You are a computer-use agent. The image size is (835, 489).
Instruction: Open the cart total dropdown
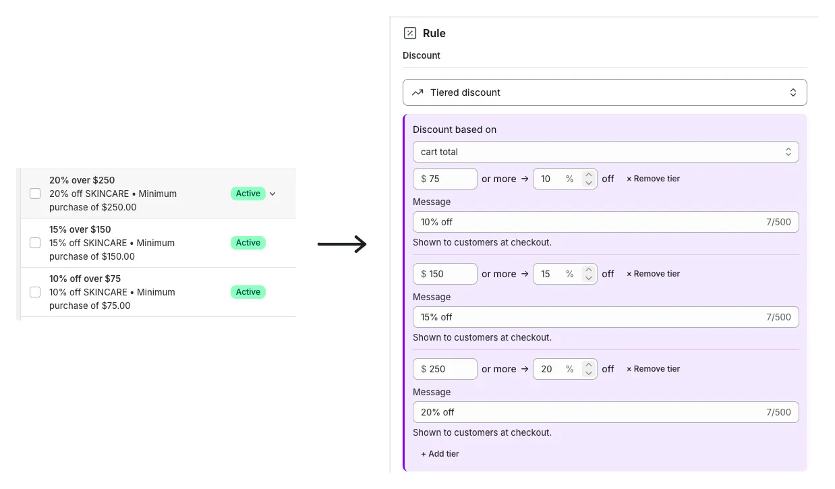coord(606,152)
